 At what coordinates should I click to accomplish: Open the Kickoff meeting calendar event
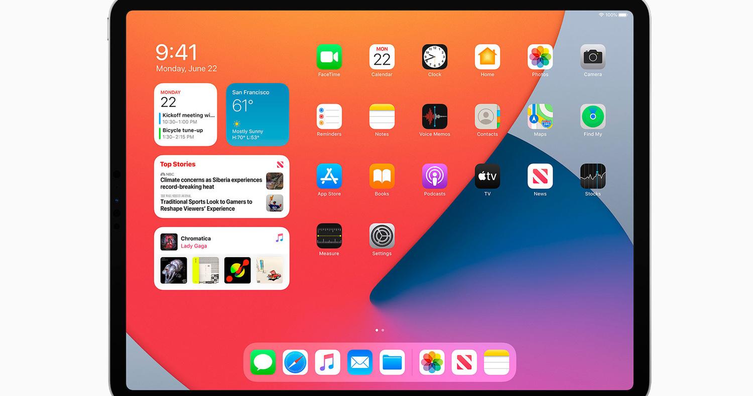point(187,118)
